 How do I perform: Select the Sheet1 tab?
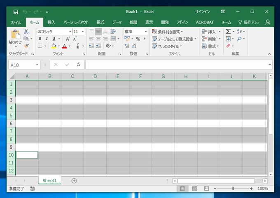pyautogui.click(x=49, y=180)
